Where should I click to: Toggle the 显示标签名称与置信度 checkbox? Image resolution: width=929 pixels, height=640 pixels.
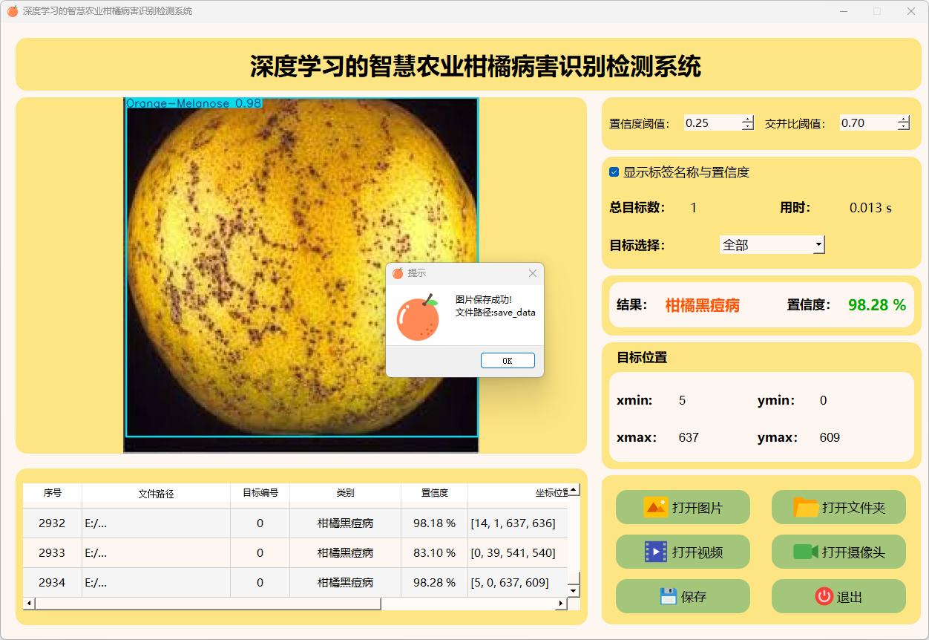614,172
